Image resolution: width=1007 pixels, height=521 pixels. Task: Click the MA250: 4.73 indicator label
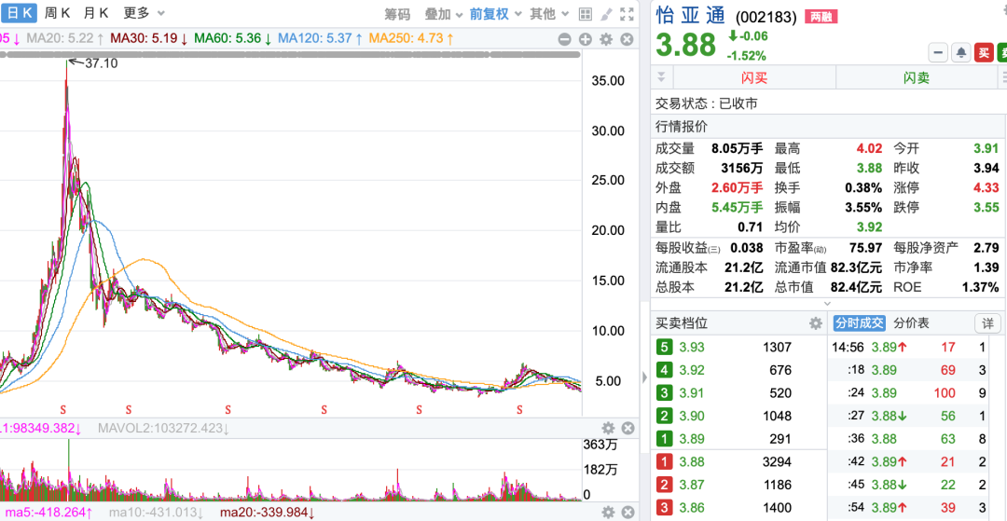(x=411, y=38)
